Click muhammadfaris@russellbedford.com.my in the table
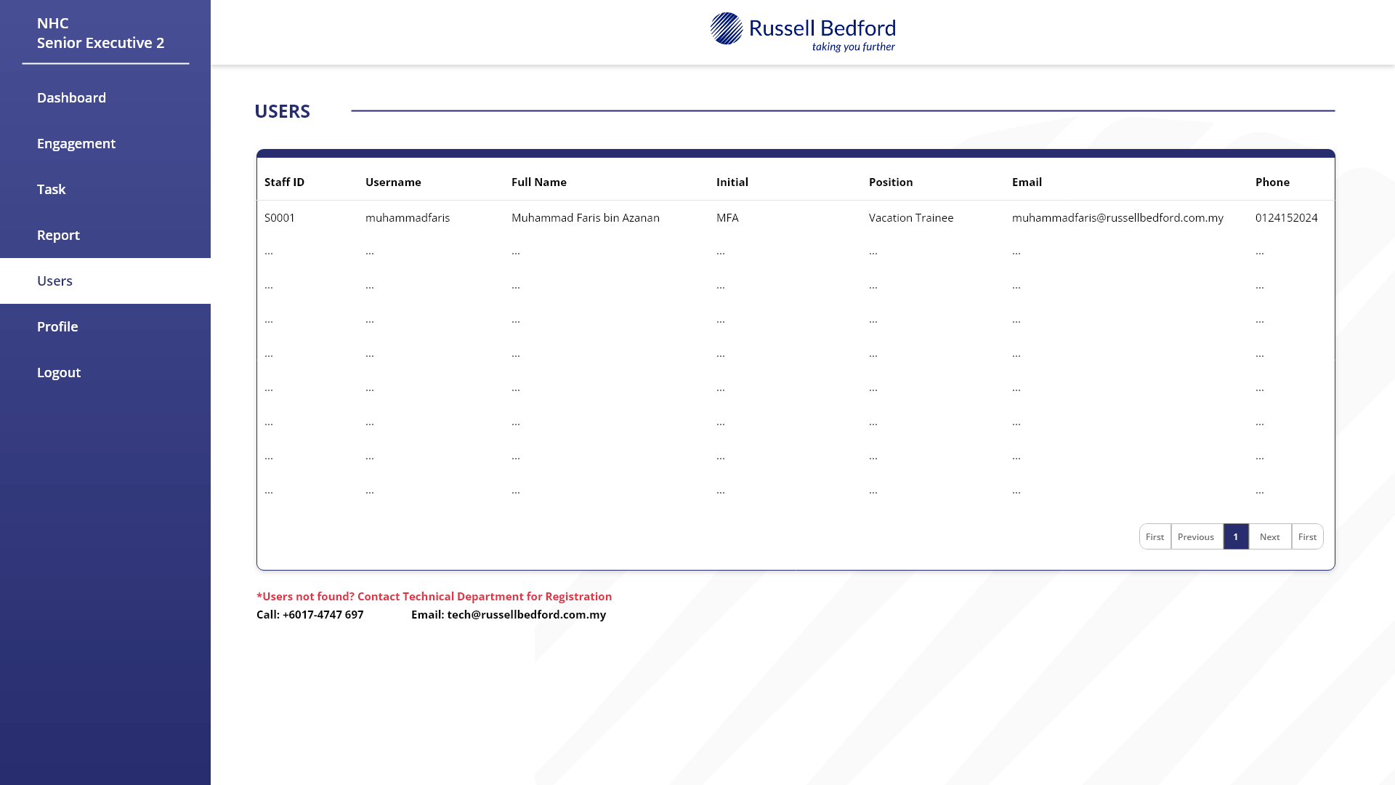The image size is (1395, 785). pyautogui.click(x=1117, y=217)
